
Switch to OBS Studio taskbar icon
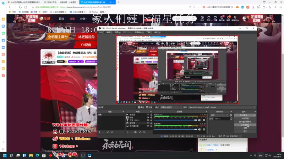point(83,155)
